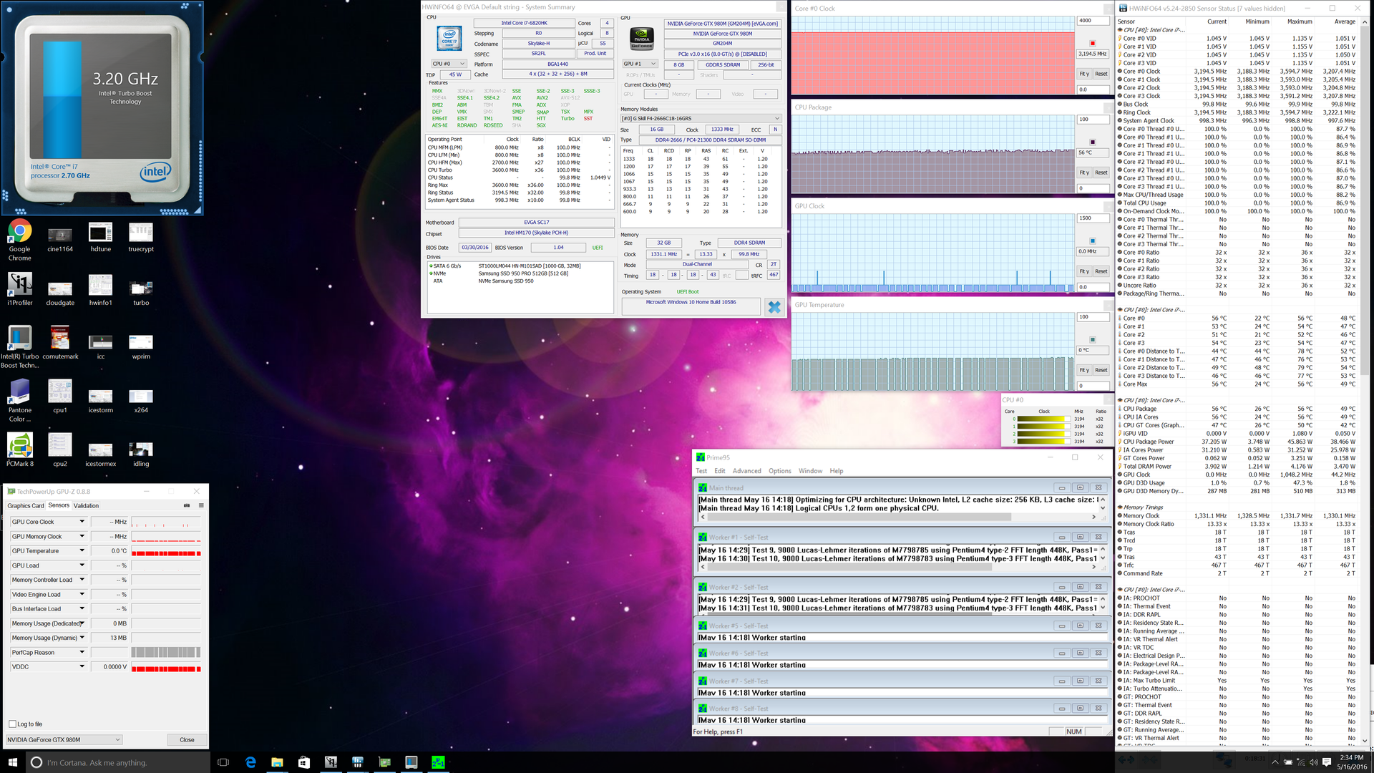Open NVIDIA GeForce GTX 980M device dropdown
Image resolution: width=1374 pixels, height=773 pixels.
tap(64, 739)
